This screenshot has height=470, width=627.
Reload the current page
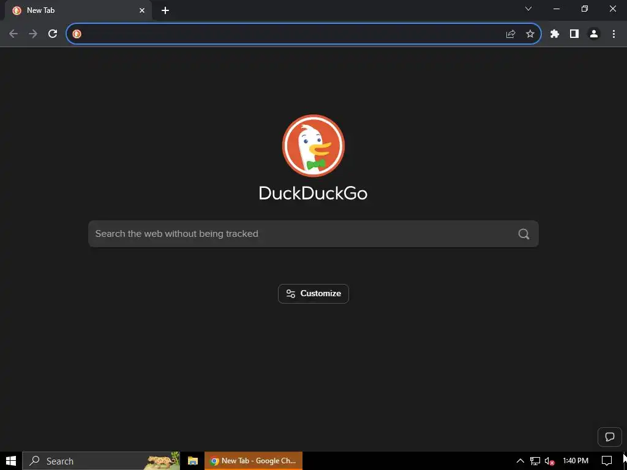pyautogui.click(x=53, y=34)
